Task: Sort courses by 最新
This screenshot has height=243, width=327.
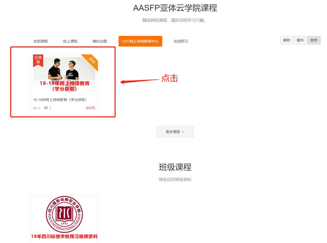Action: click(287, 40)
